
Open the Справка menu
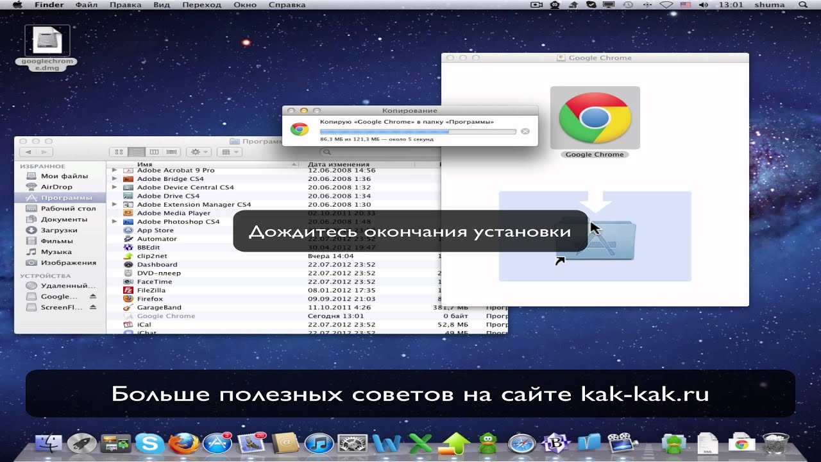point(287,5)
